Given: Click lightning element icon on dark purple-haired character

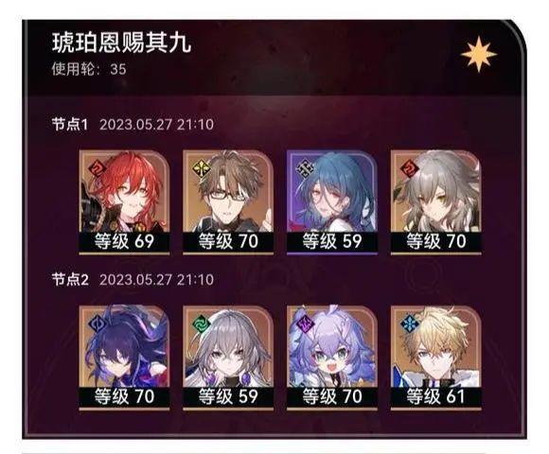Looking at the screenshot, I should (97, 323).
